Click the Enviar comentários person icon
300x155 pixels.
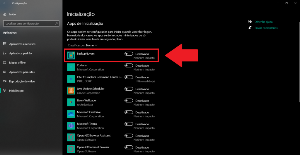pos(250,28)
